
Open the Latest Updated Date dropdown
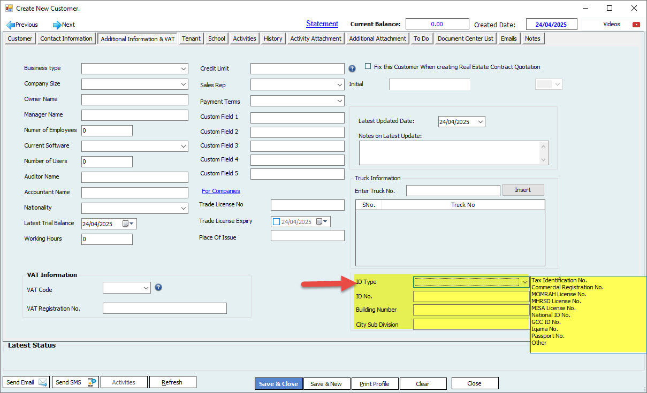coord(480,122)
